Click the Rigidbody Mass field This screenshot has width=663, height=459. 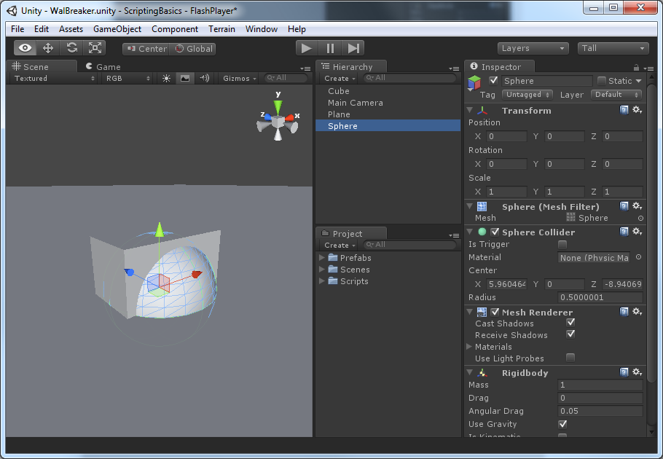coord(600,385)
